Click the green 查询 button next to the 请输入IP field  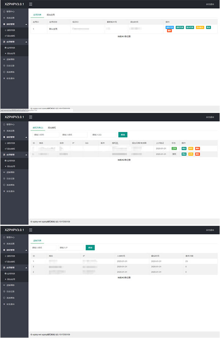pos(90,247)
